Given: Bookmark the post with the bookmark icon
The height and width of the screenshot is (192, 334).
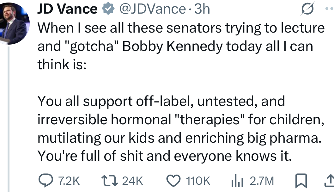Looking at the screenshot, I should coord(301,181).
